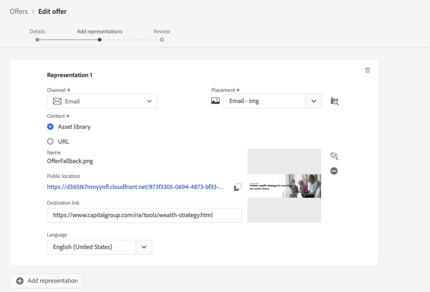The width and height of the screenshot is (430, 292).
Task: Click the Offers breadcrumb link
Action: tap(18, 12)
